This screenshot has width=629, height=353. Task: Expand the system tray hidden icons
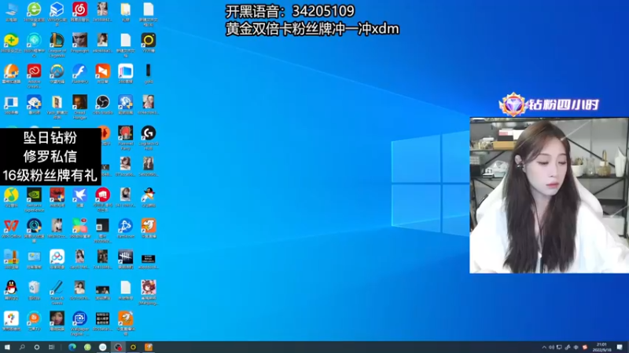click(x=544, y=348)
